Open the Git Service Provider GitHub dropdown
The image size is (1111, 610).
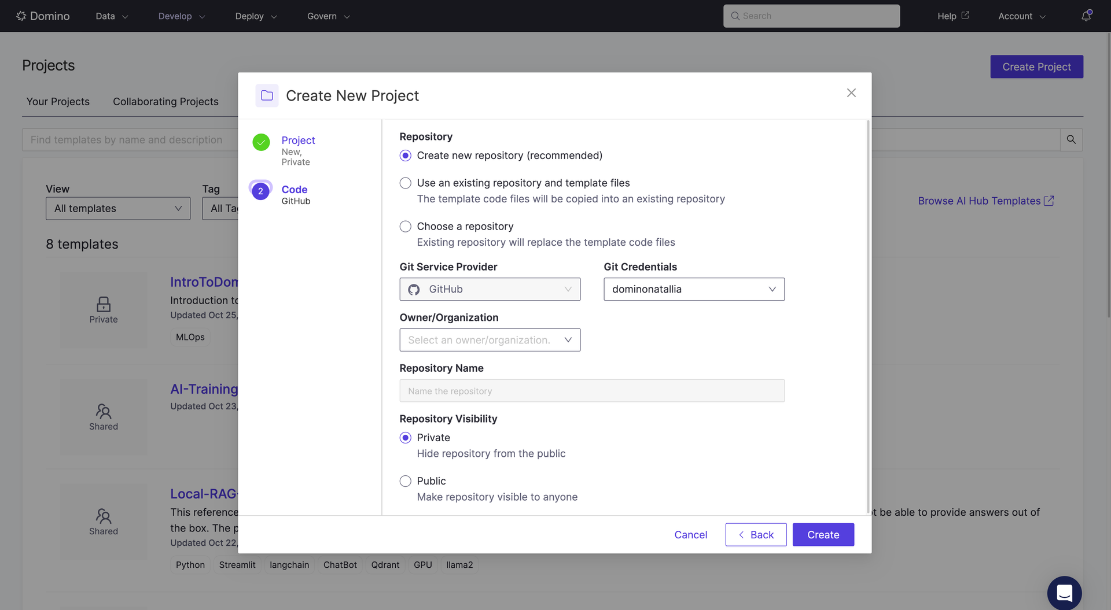[x=490, y=289]
